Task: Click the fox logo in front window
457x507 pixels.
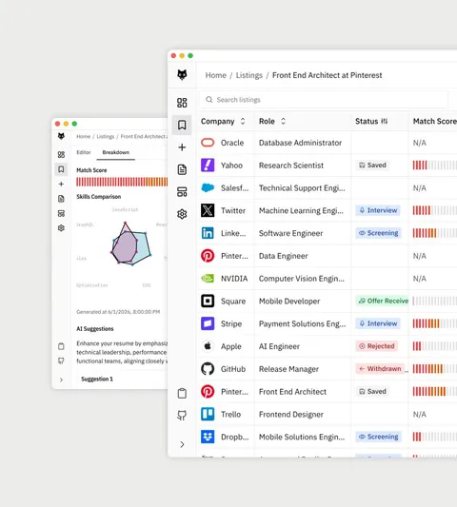Action: pos(182,75)
